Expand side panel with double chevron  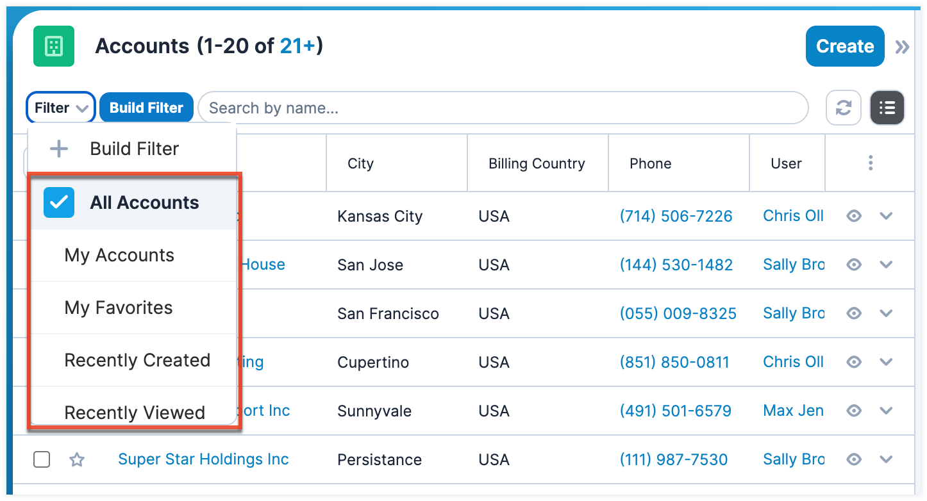tap(903, 47)
